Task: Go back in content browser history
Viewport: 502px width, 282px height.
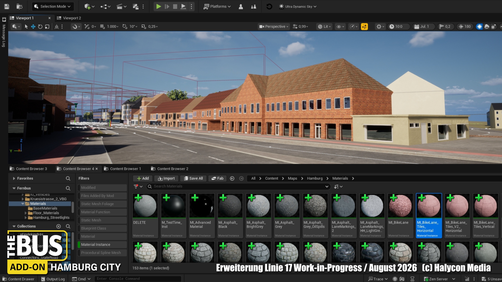Action: (x=232, y=178)
